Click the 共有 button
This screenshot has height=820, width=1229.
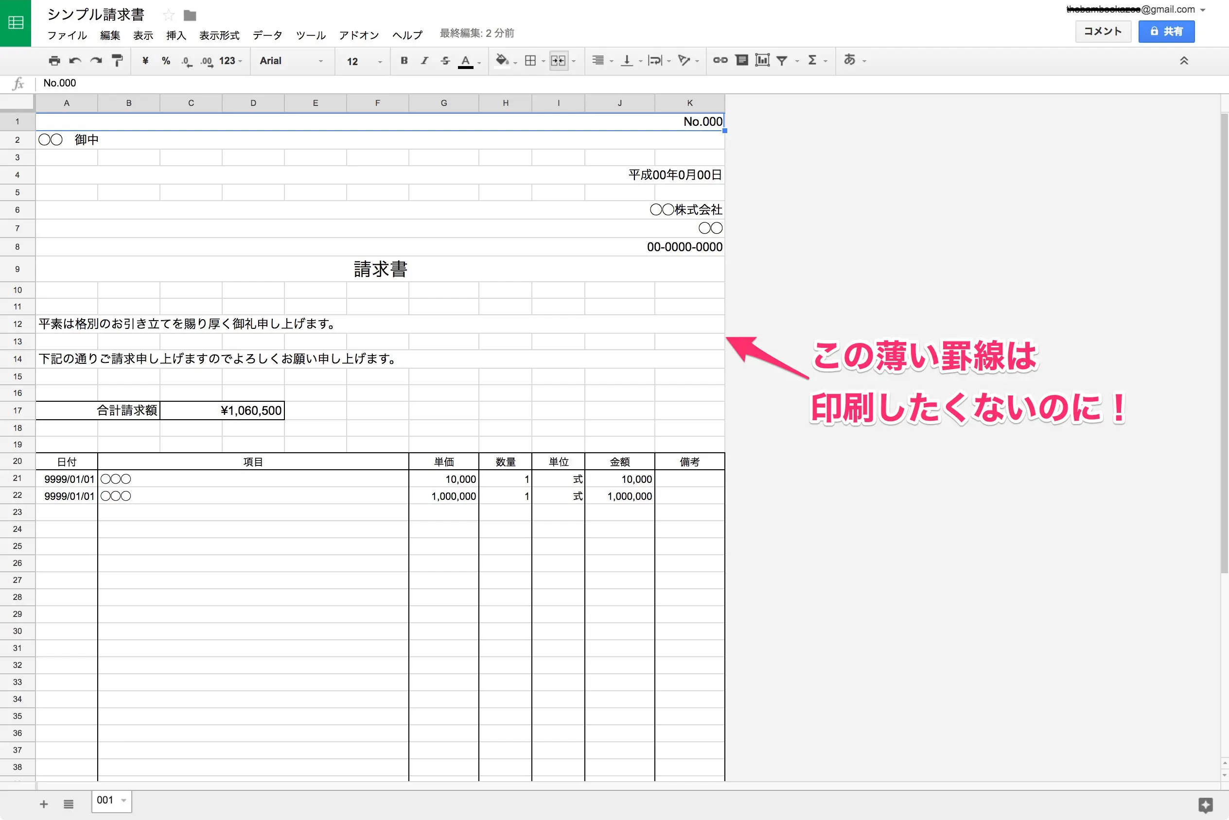(x=1166, y=31)
